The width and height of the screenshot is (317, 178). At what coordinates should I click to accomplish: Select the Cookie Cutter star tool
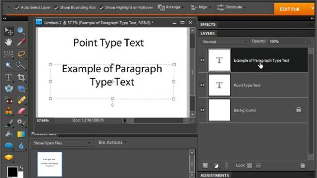tap(9, 89)
